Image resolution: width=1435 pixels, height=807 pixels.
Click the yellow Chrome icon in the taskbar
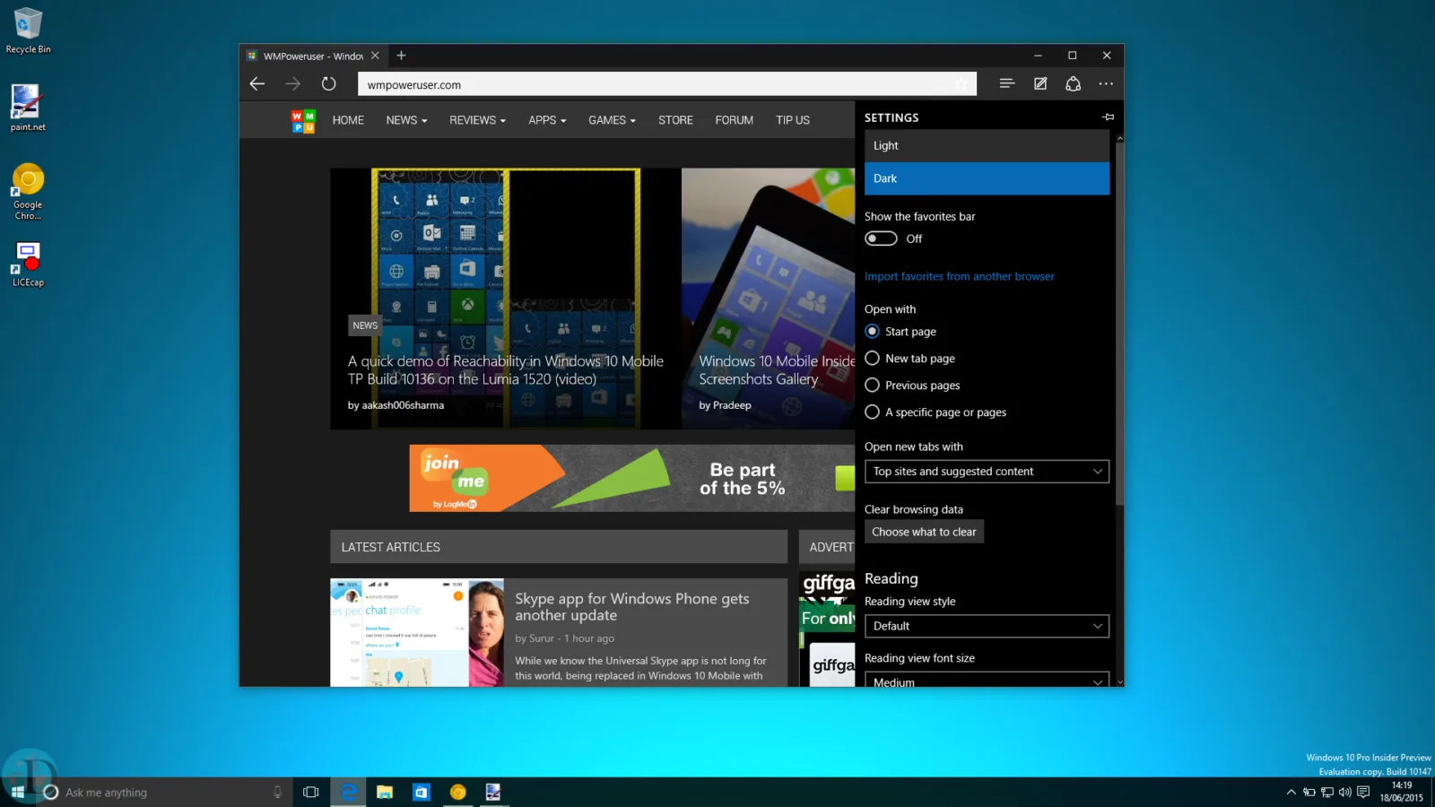pos(457,792)
